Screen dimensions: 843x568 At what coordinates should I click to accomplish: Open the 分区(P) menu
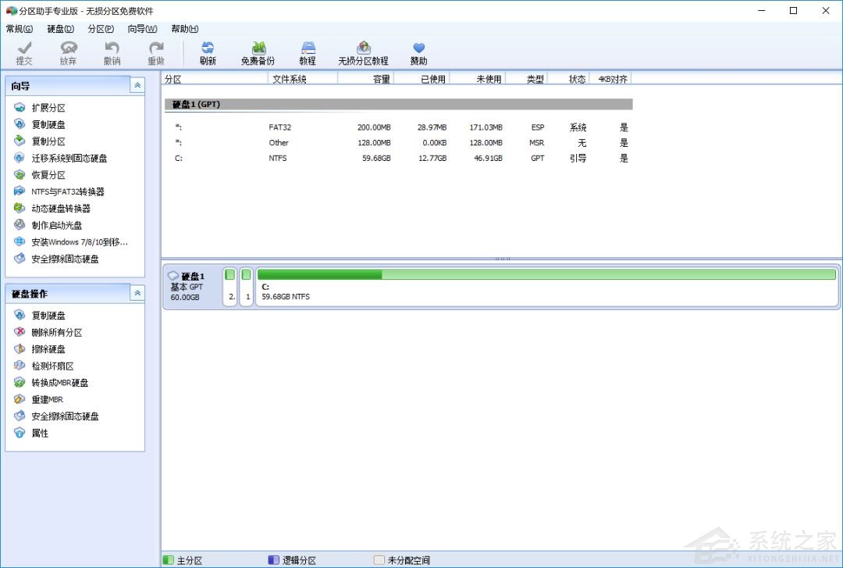coord(101,29)
